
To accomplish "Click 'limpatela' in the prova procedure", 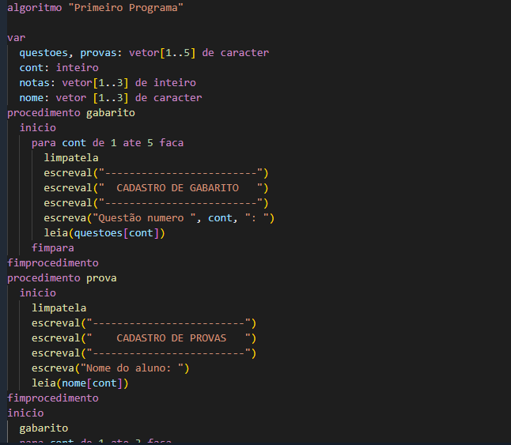I will pos(59,308).
